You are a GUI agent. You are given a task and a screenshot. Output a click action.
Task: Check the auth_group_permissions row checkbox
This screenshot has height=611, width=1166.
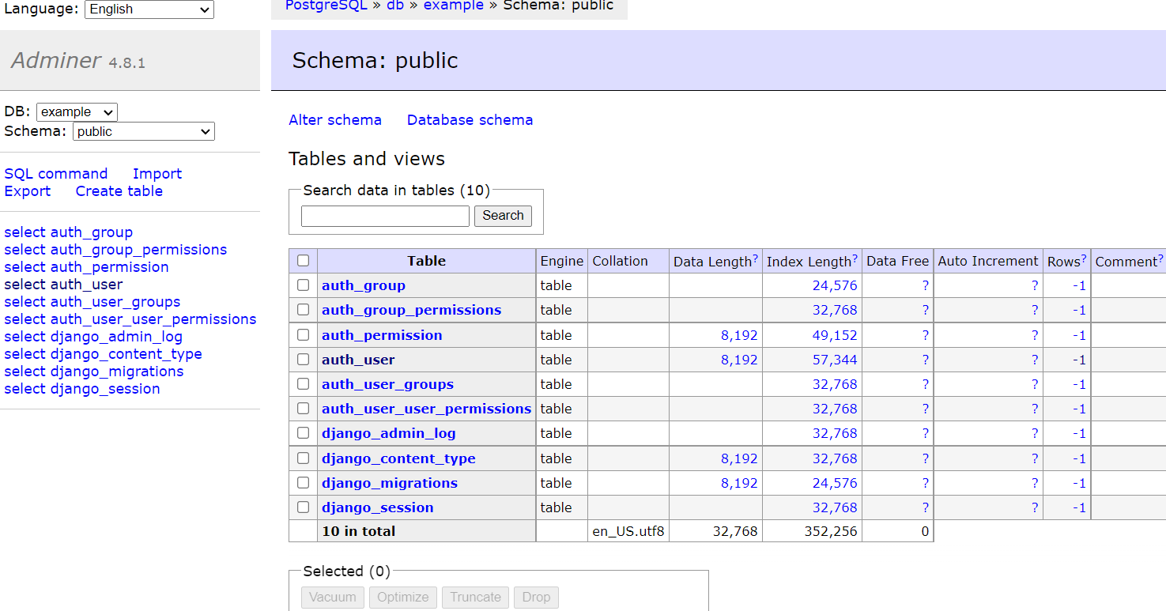(303, 310)
